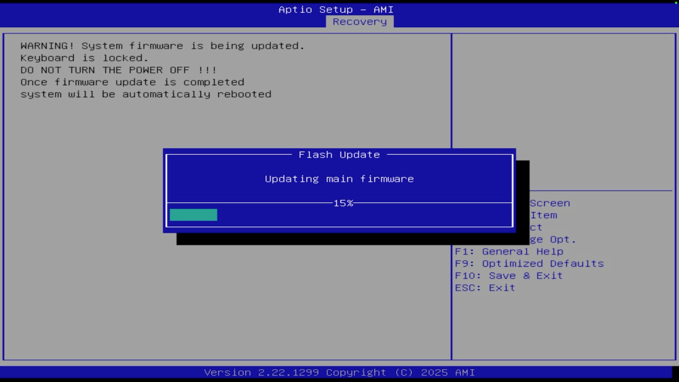Click the F9: Optimized Defaults entry
Screen dimensions: 679x382
pyautogui.click(x=529, y=263)
